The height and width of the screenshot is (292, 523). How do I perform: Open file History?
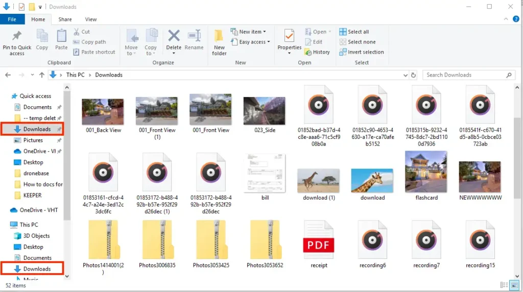coord(317,52)
